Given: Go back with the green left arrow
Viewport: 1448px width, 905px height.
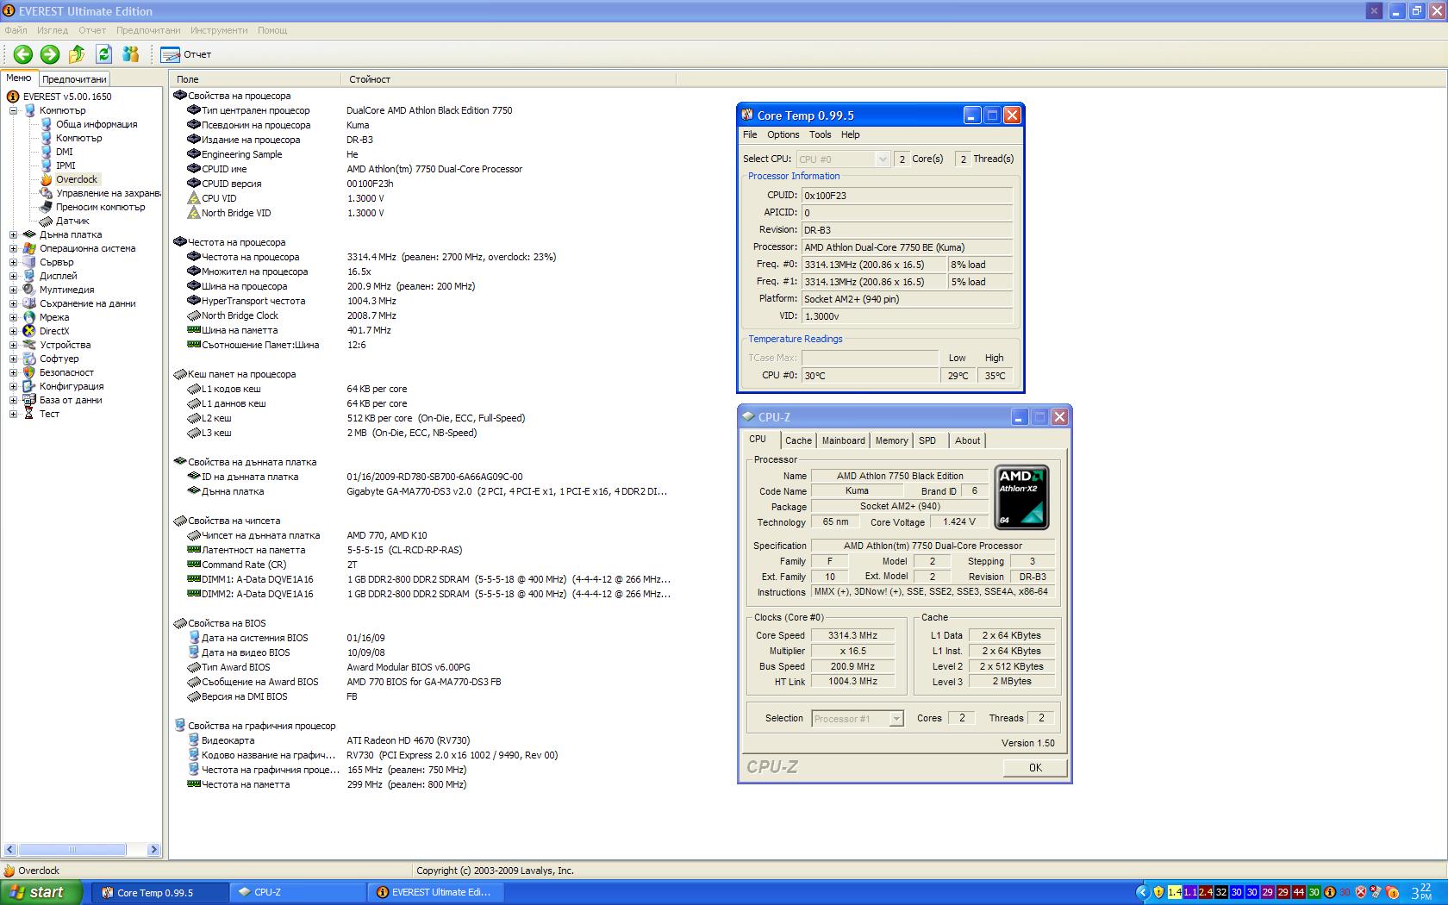Looking at the screenshot, I should pos(23,54).
